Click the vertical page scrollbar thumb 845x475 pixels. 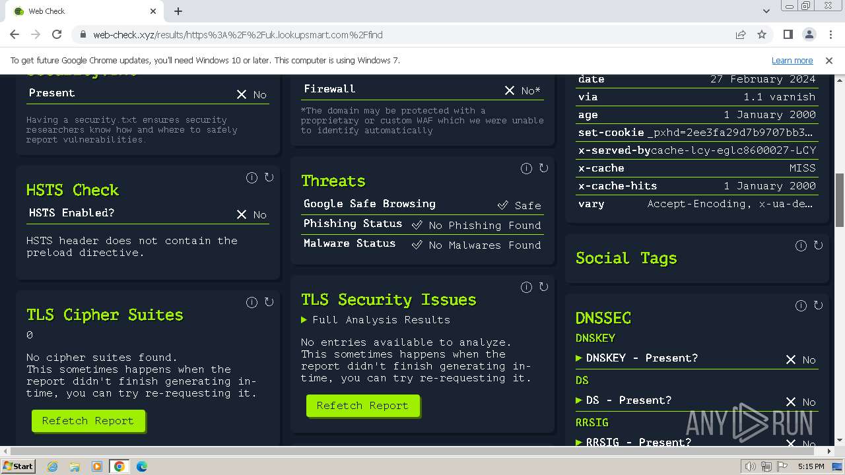pos(840,201)
